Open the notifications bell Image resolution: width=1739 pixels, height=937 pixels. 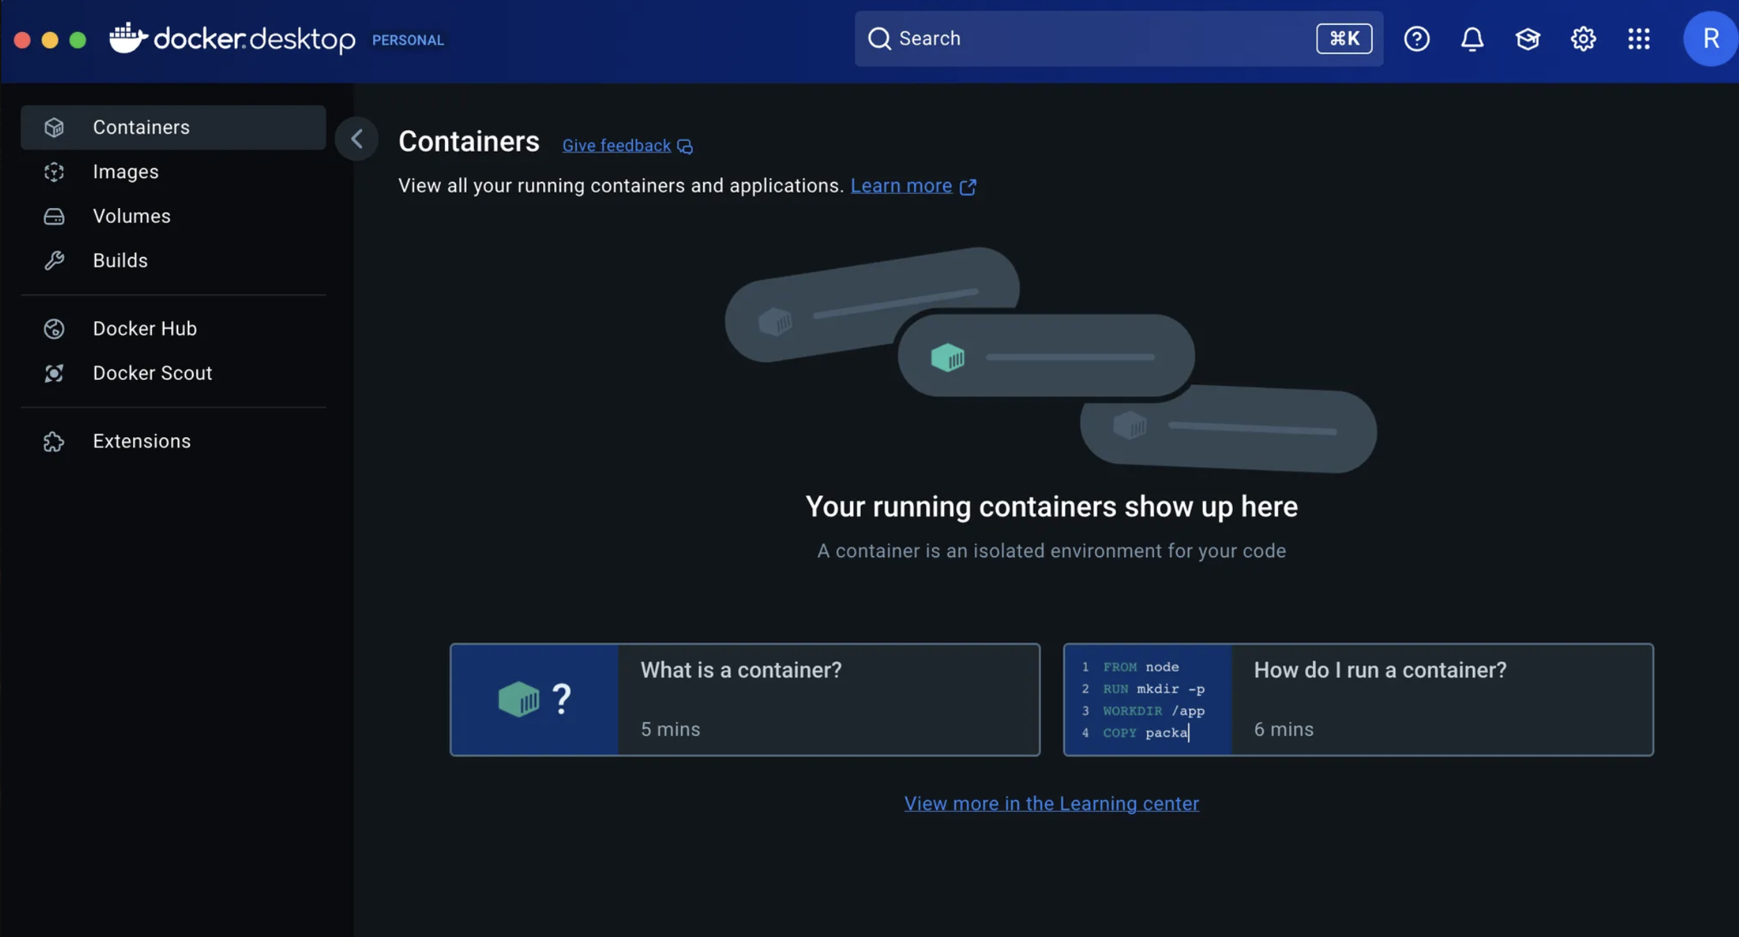[1472, 38]
